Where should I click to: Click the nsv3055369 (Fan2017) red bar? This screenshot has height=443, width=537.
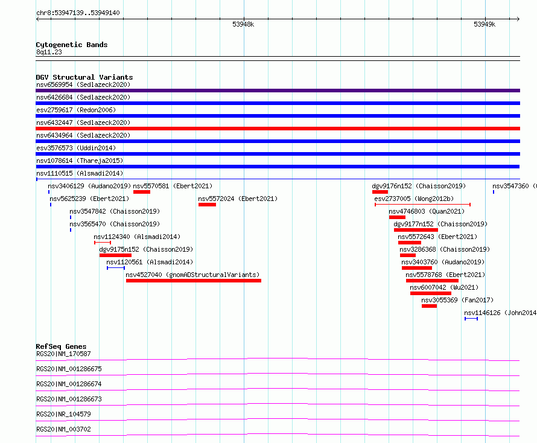[429, 306]
